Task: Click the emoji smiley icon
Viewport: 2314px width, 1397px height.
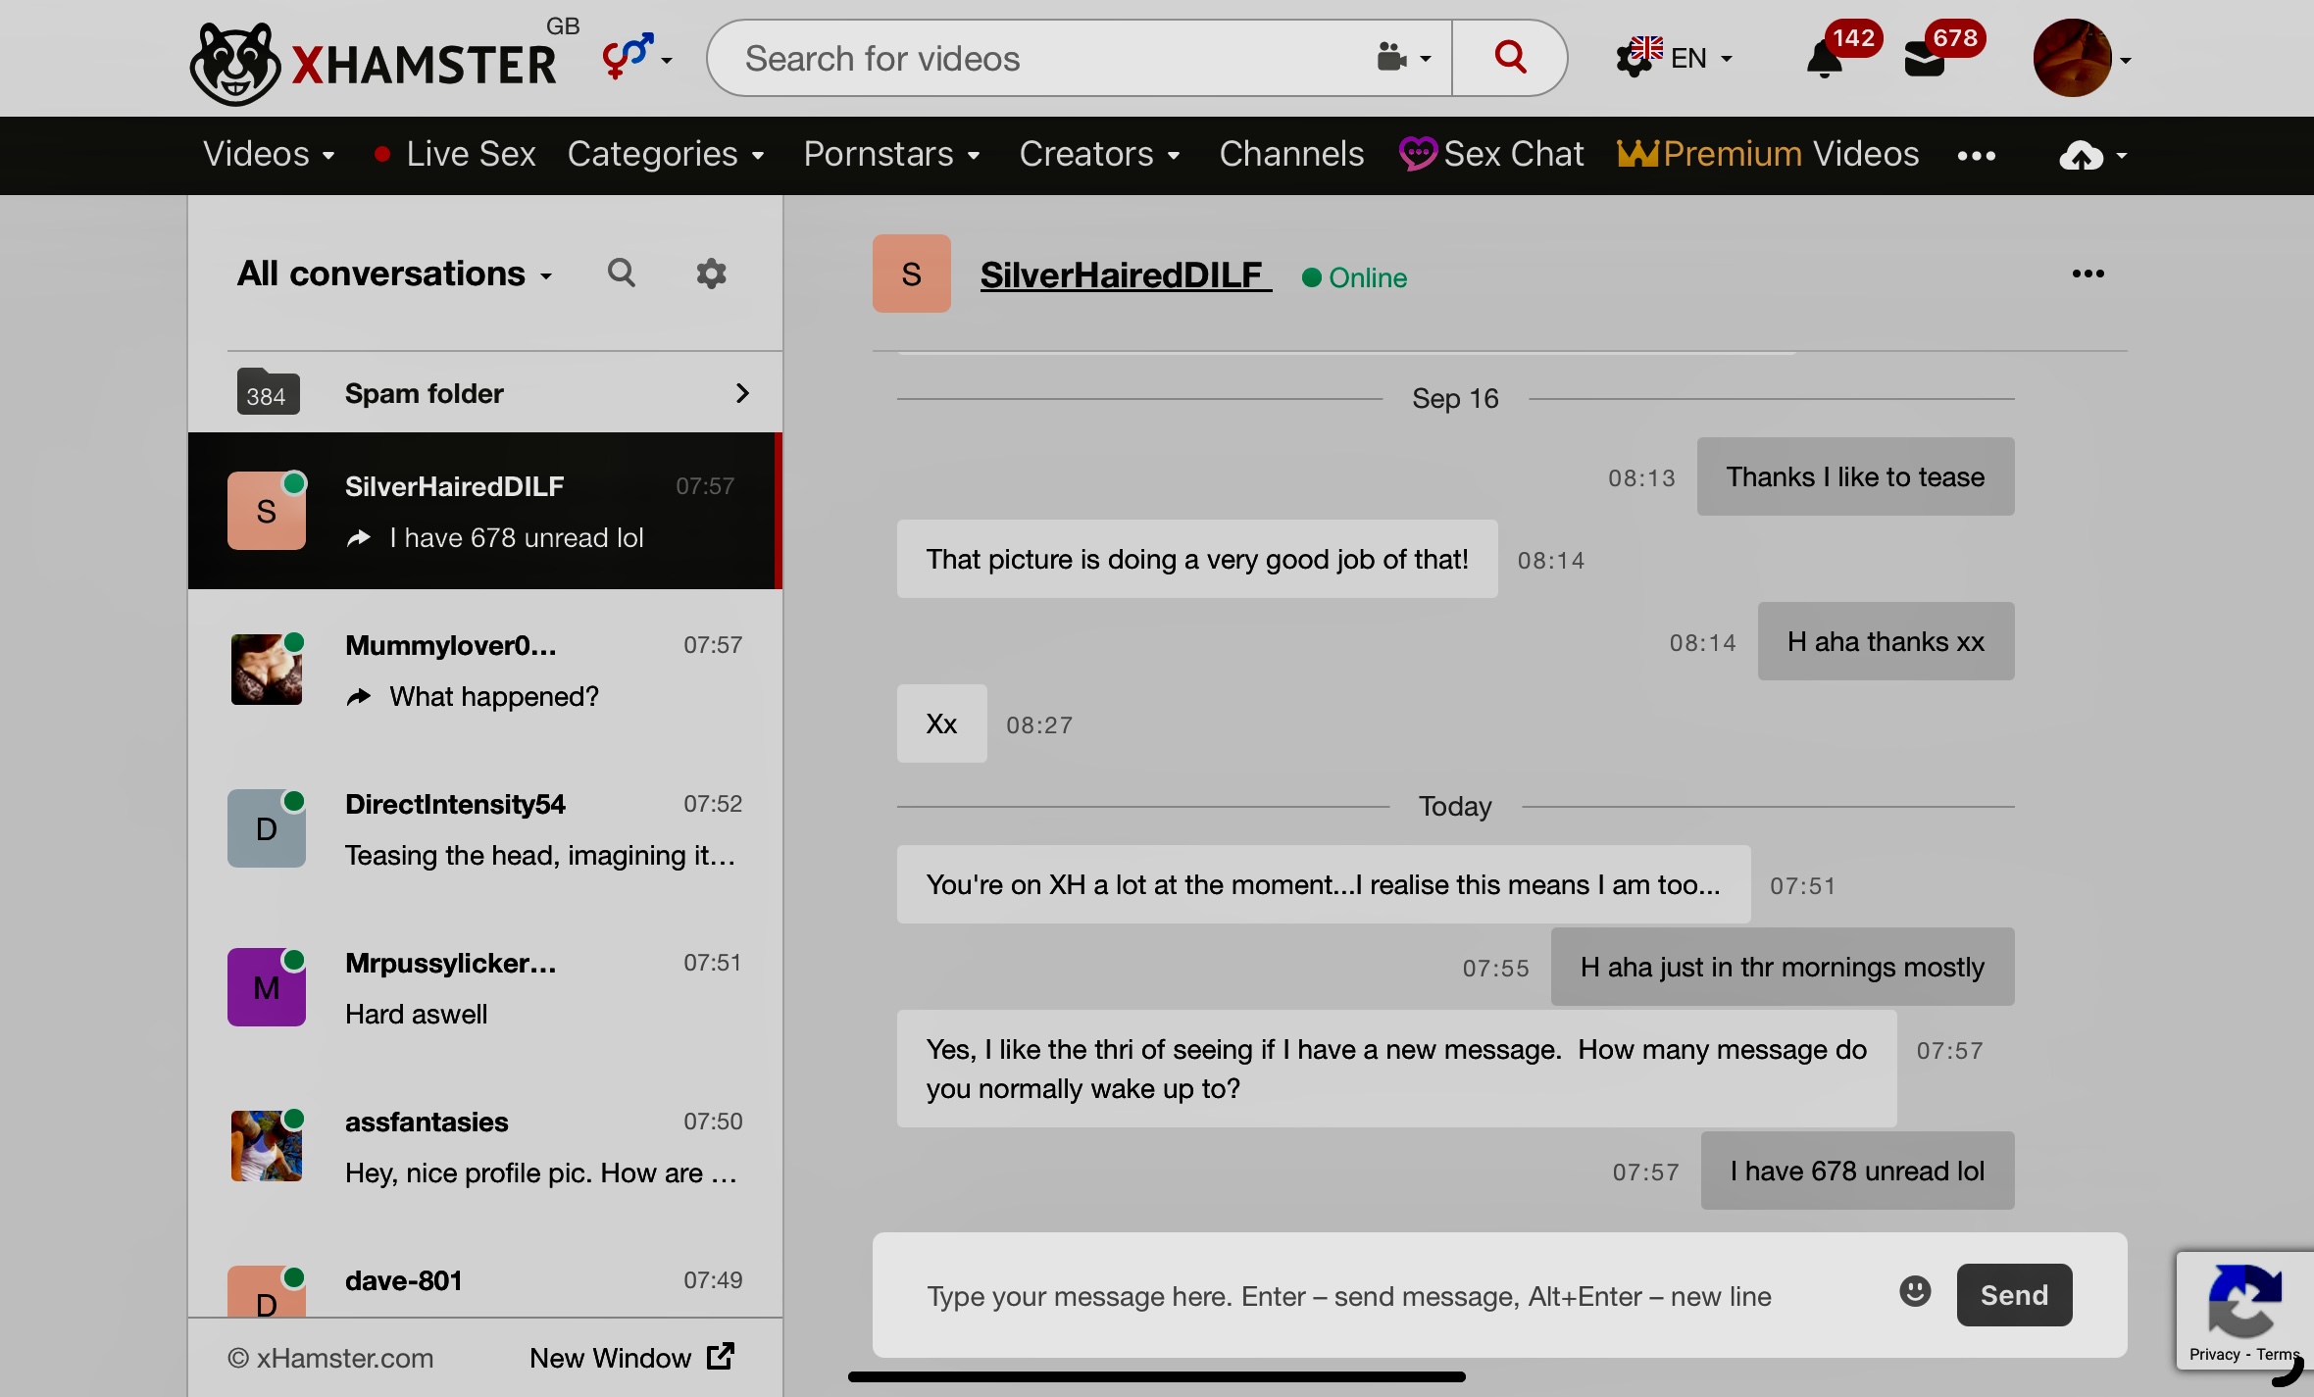Action: [1914, 1292]
